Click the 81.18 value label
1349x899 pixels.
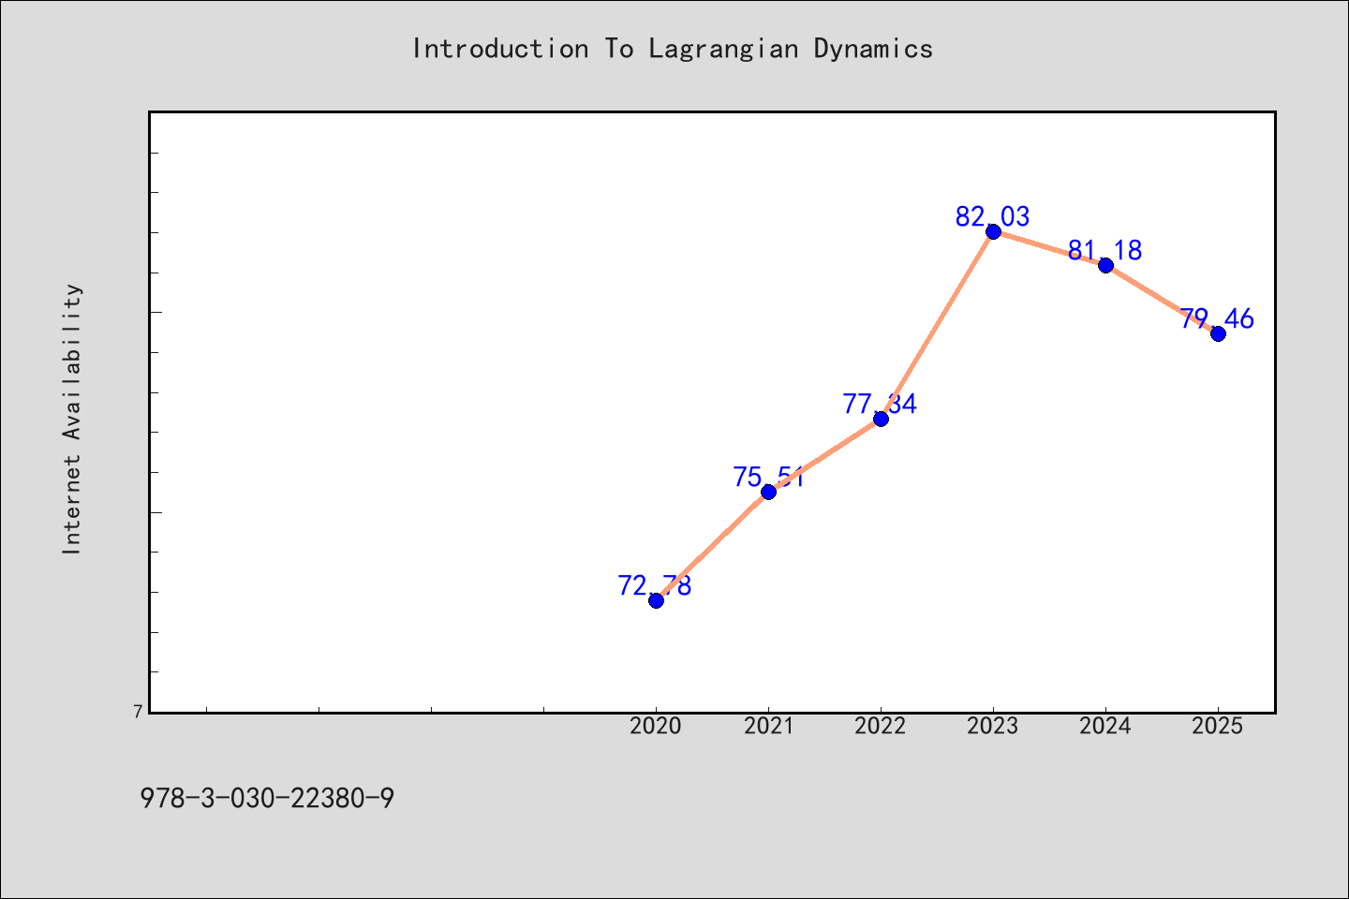(x=1105, y=250)
